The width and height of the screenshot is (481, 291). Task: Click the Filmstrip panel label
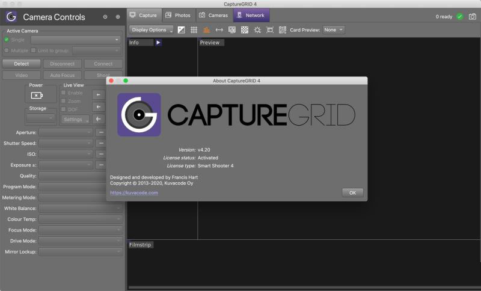pyautogui.click(x=140, y=245)
